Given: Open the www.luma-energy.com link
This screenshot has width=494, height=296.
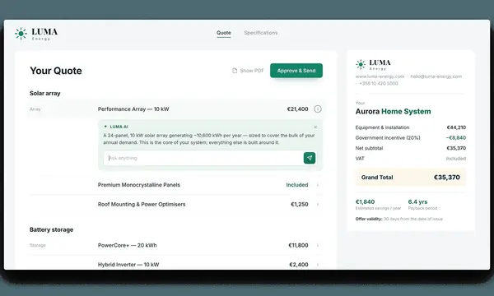Looking at the screenshot, I should tap(380, 76).
